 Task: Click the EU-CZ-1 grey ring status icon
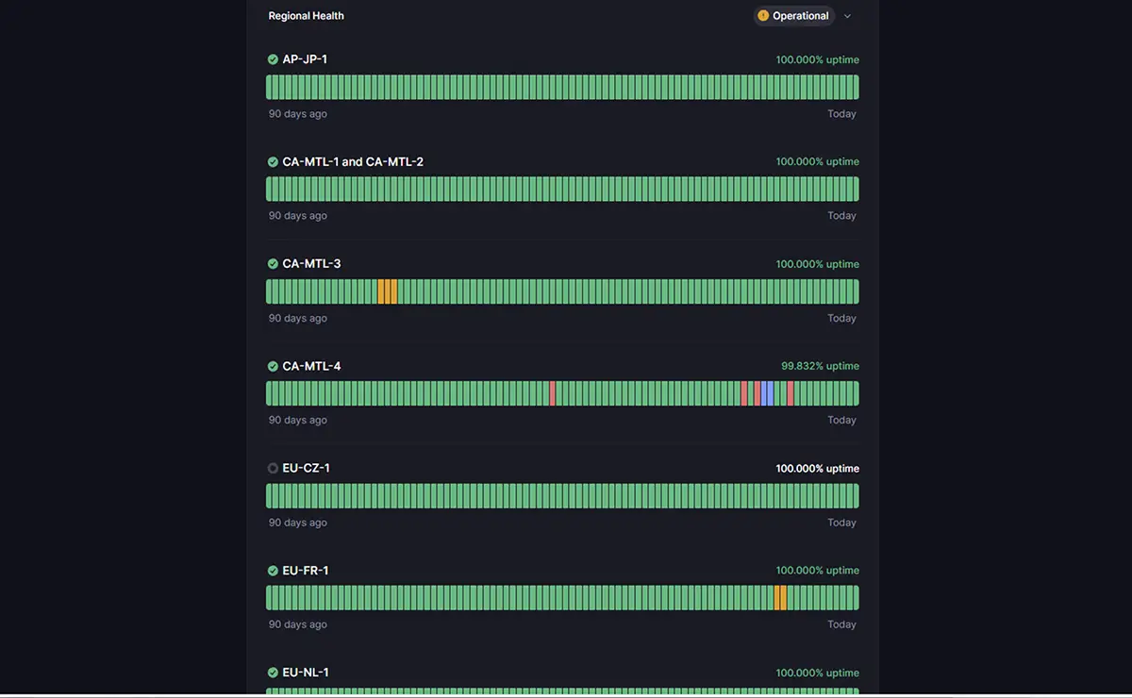pos(273,468)
